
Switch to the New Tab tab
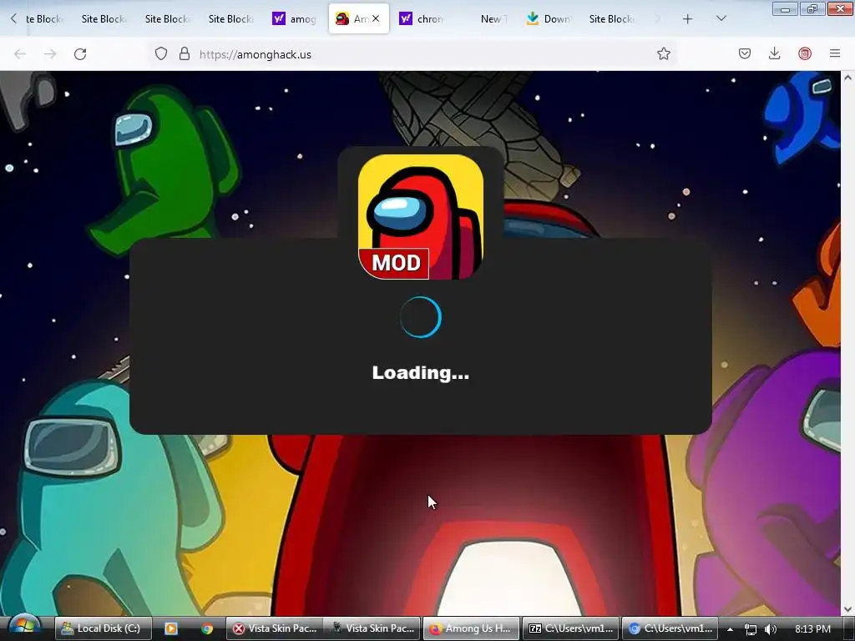click(x=487, y=19)
